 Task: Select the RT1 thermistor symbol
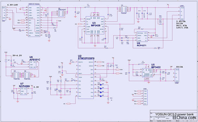pyautogui.click(x=49, y=36)
